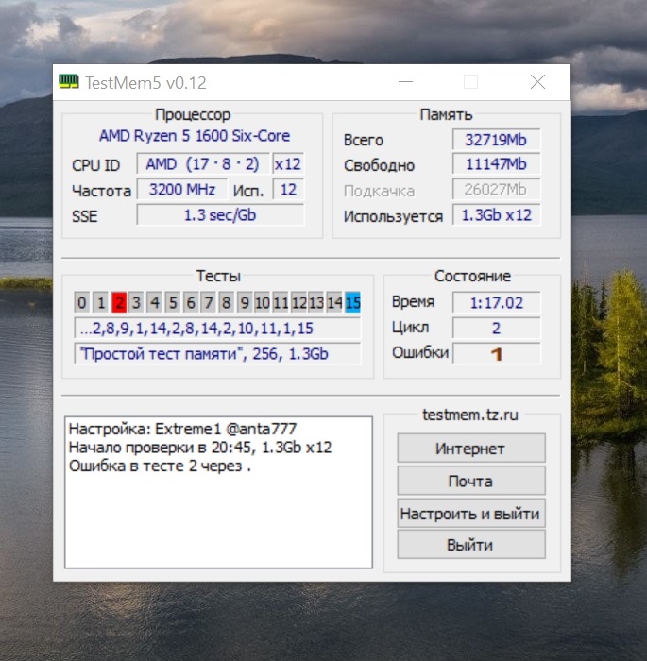Select test box number 11
Viewport: 647px width, 661px height.
coord(281,302)
